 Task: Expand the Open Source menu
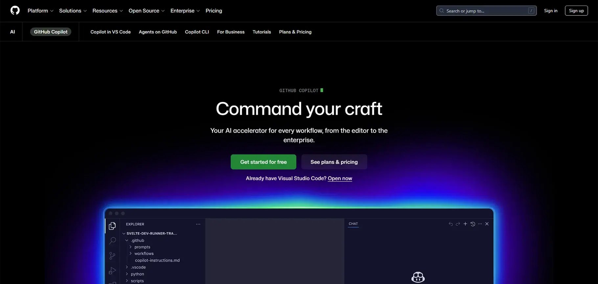[x=147, y=11]
